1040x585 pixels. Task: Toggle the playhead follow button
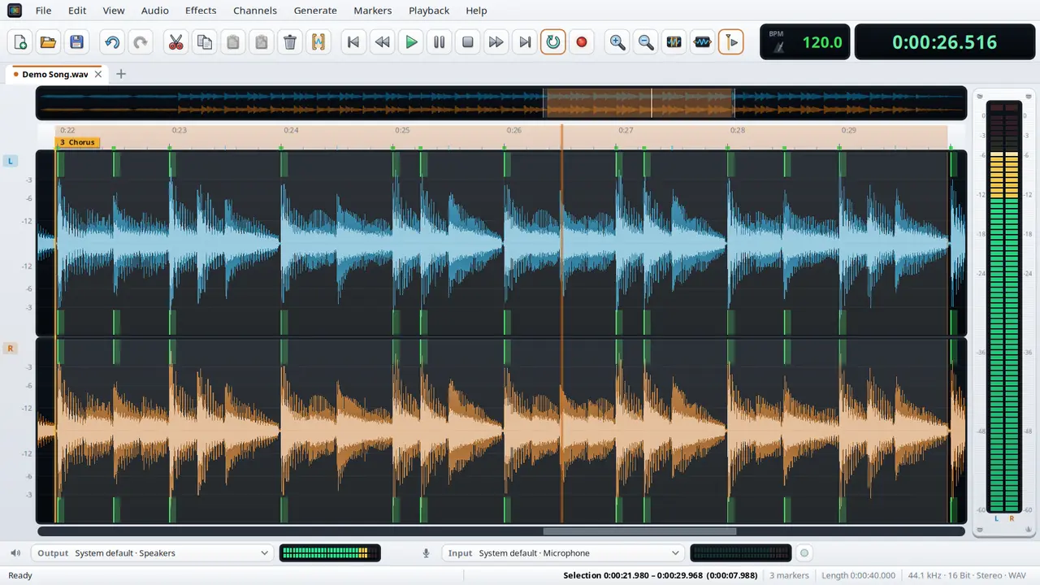731,42
